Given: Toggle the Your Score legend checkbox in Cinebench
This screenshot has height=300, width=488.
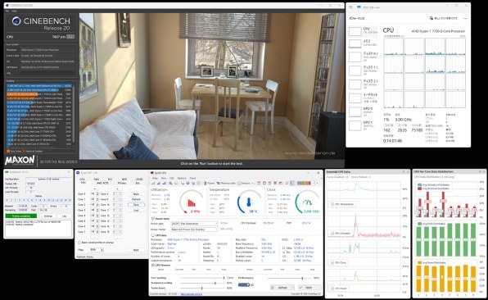Looking at the screenshot, I should 8,151.
